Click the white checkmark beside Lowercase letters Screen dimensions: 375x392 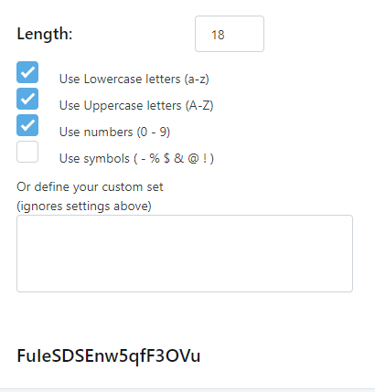click(x=27, y=72)
